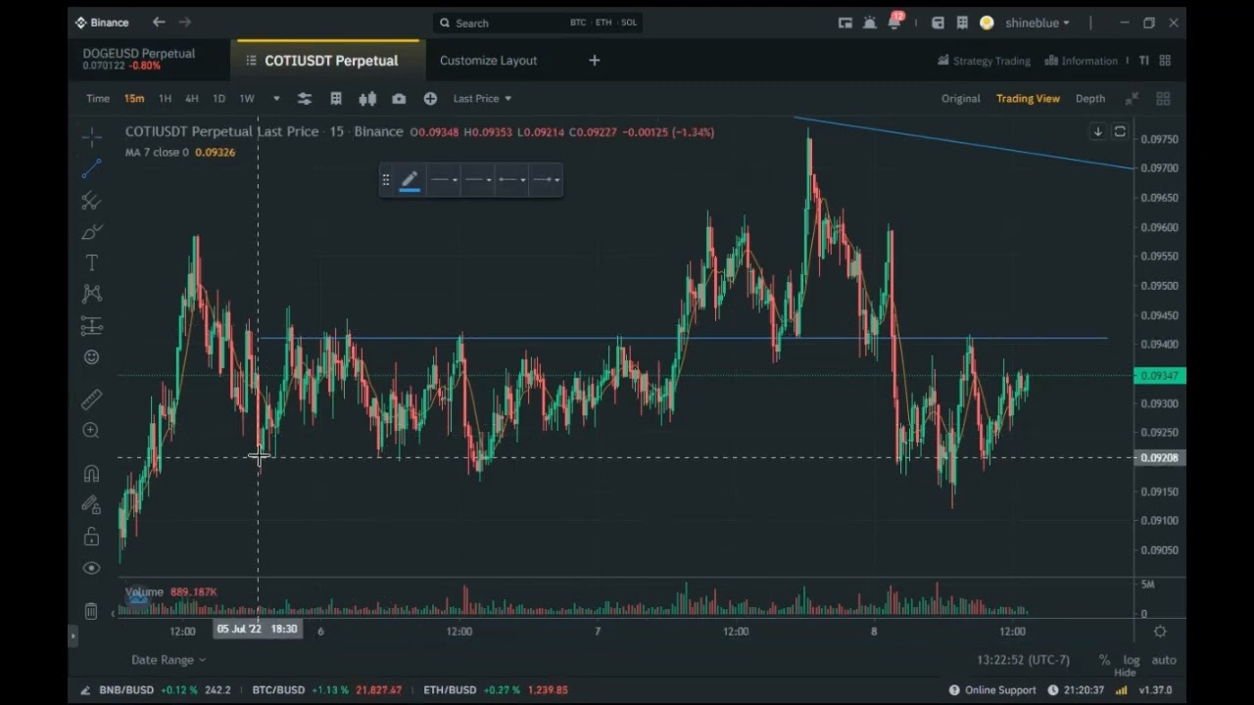Toggle lock all drawing tools
Screen dimensions: 1254x705
tap(91, 537)
